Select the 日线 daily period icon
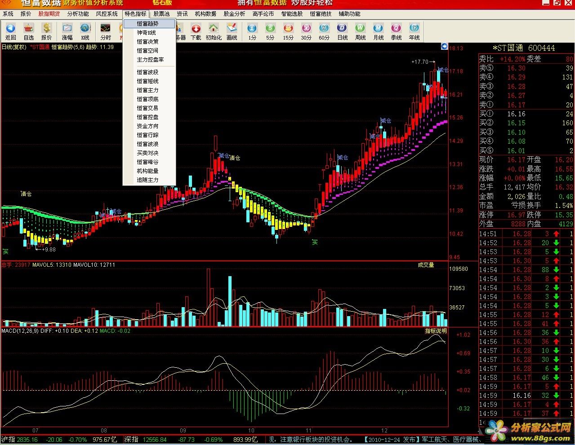575x445 pixels. pos(342,28)
